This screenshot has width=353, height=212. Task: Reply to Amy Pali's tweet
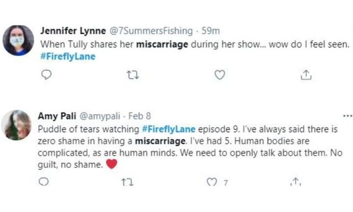point(44,182)
